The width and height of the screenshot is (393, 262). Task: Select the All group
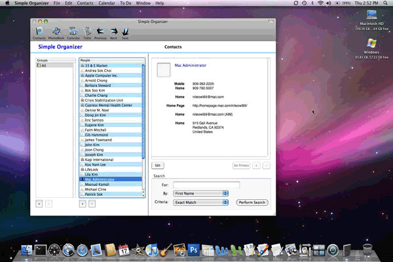tap(55, 65)
